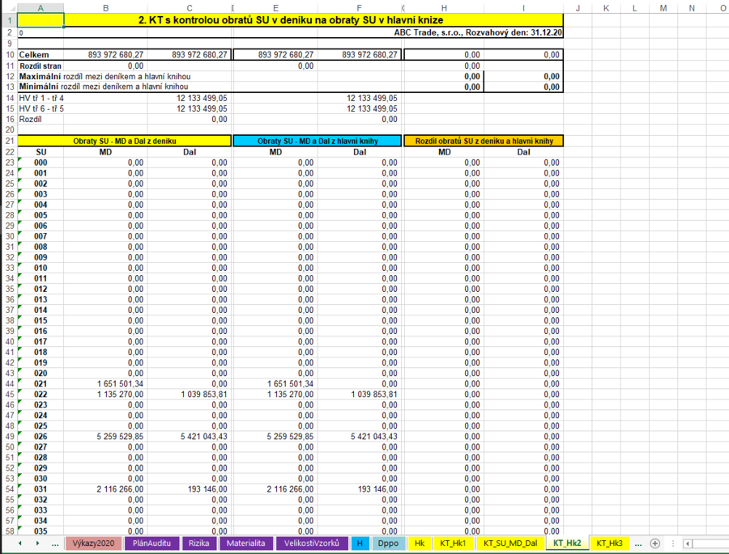The width and height of the screenshot is (729, 554).
Task: Switch to KT_SU_MD_Dal sheet tab
Action: point(509,543)
